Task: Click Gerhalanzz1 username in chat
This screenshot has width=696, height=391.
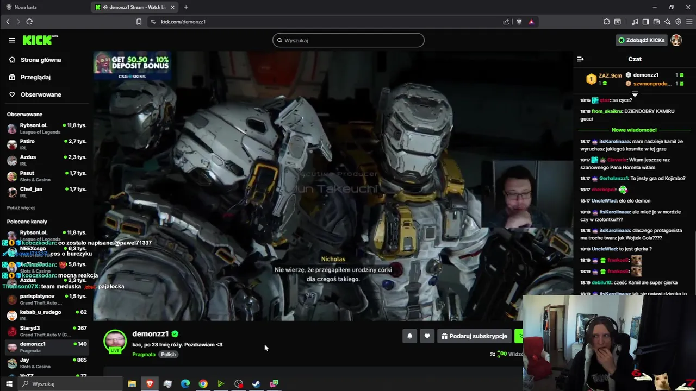Action: tap(614, 179)
